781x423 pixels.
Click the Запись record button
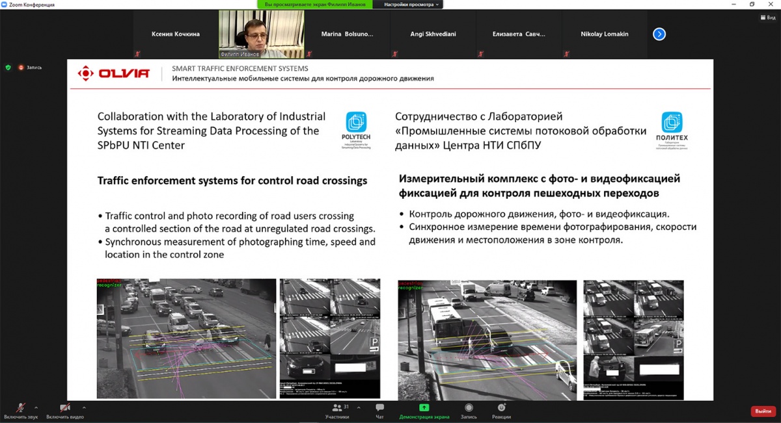coord(469,411)
